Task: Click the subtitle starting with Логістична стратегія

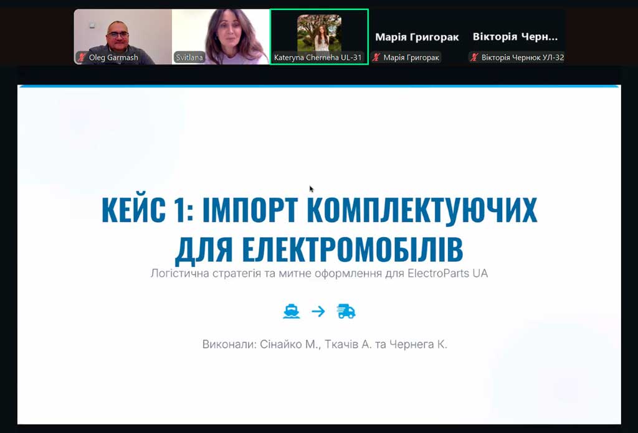Action: click(x=319, y=273)
